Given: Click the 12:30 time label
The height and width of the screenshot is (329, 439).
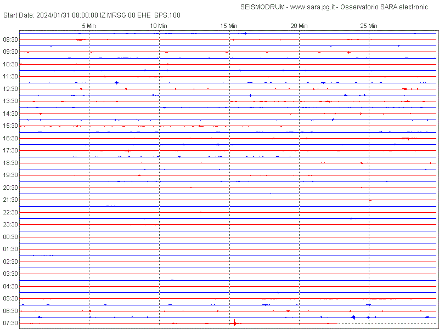Looking at the screenshot, I should pyautogui.click(x=10, y=89).
